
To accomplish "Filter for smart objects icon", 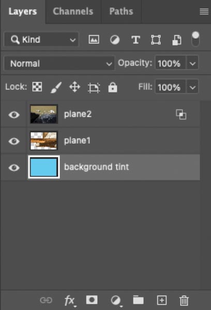I will 176,40.
